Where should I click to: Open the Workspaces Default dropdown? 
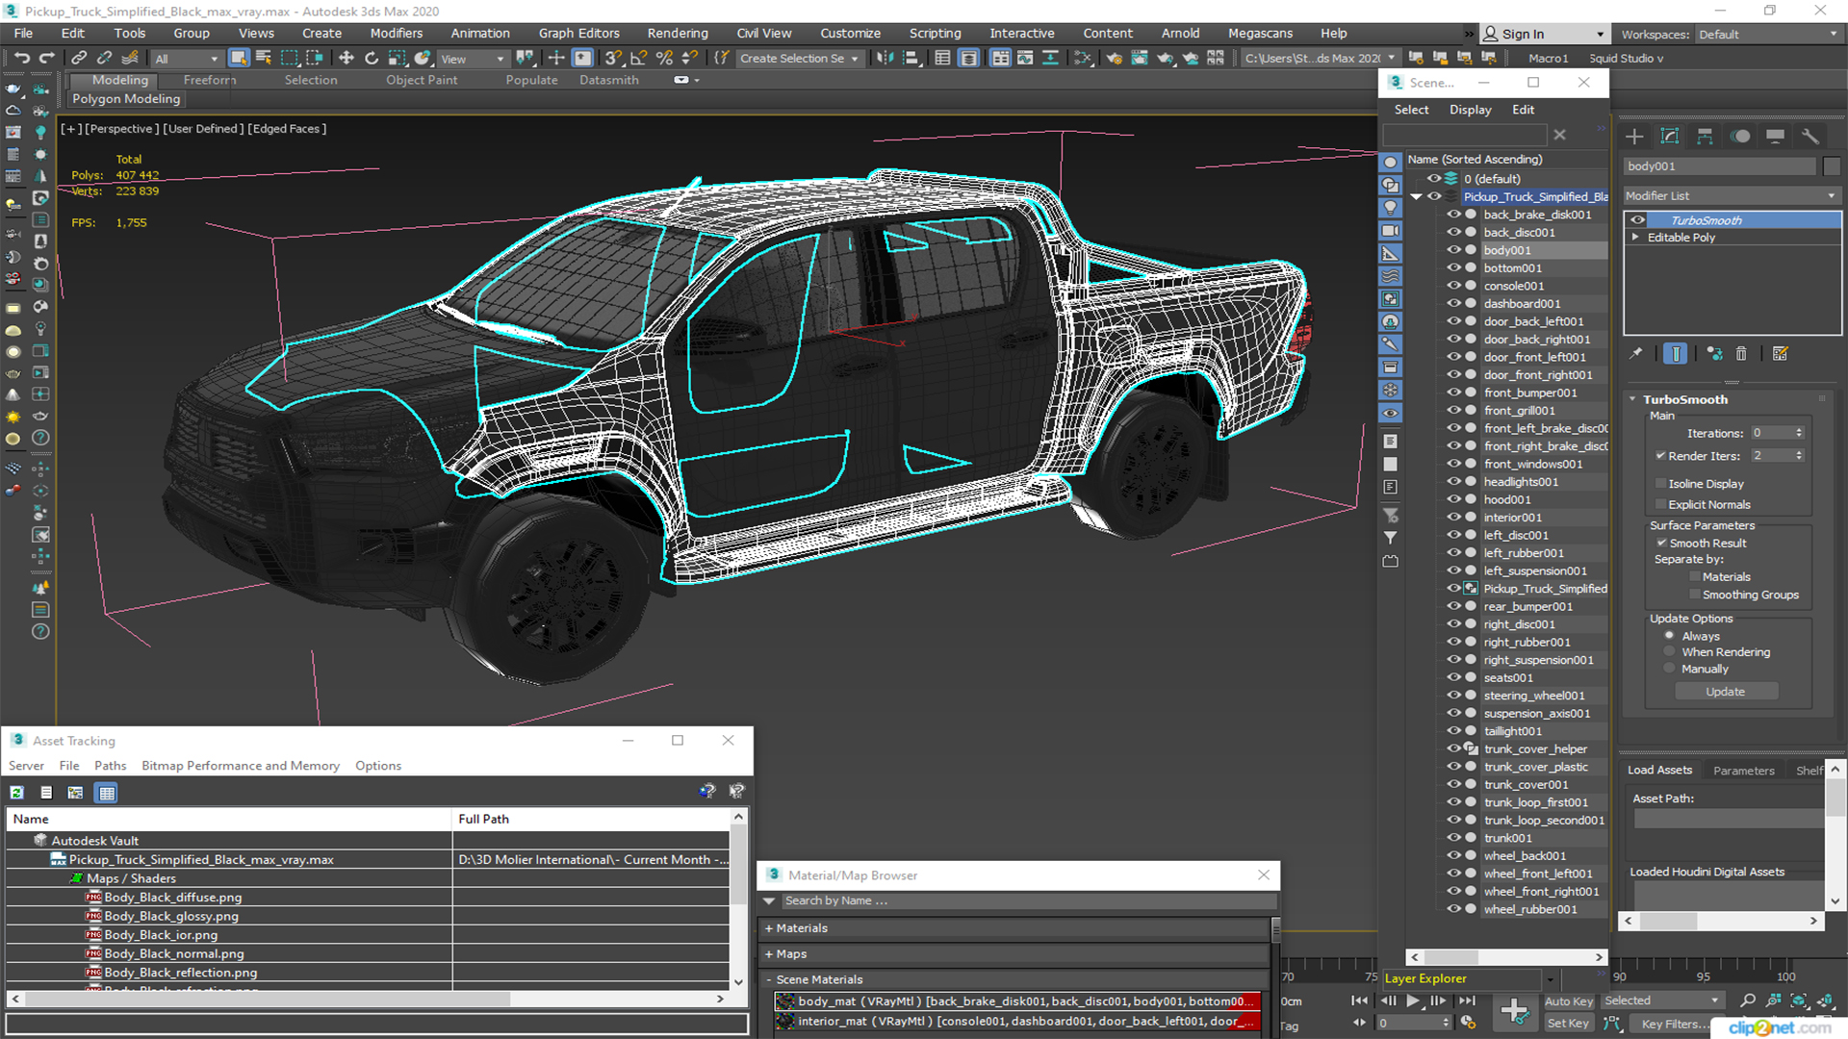pyautogui.click(x=1768, y=35)
